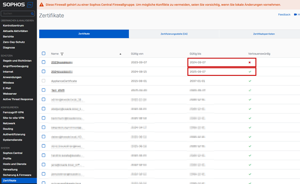Screen dimensions: 300x184
Task: Select Routing in sidebar
Action: click(8, 129)
